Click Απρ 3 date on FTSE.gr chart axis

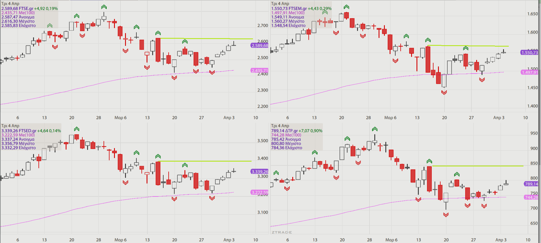coord(229,118)
